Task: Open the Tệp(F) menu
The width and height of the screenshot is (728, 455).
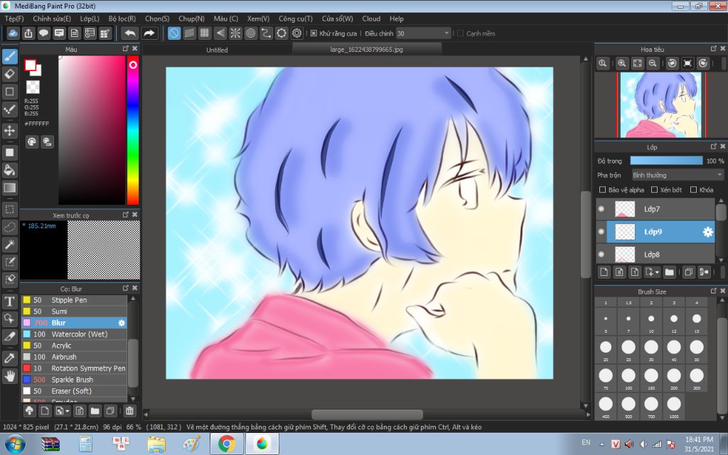Action: 14,18
